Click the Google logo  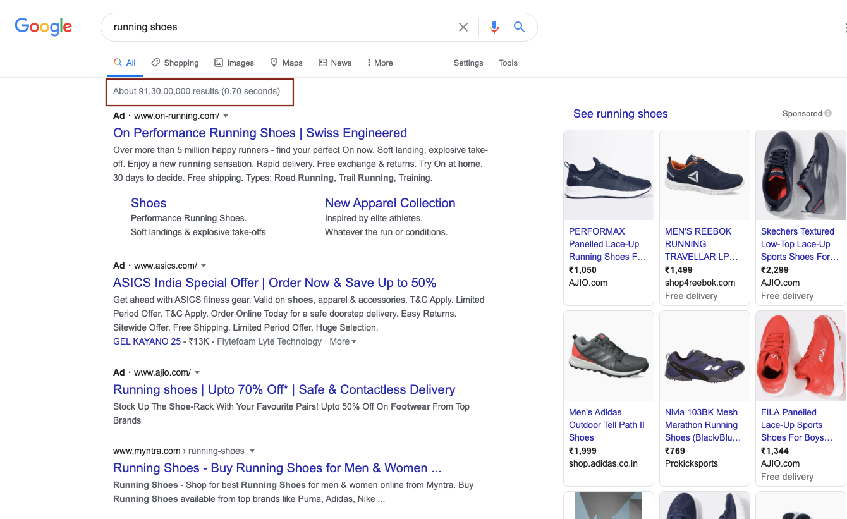click(44, 27)
